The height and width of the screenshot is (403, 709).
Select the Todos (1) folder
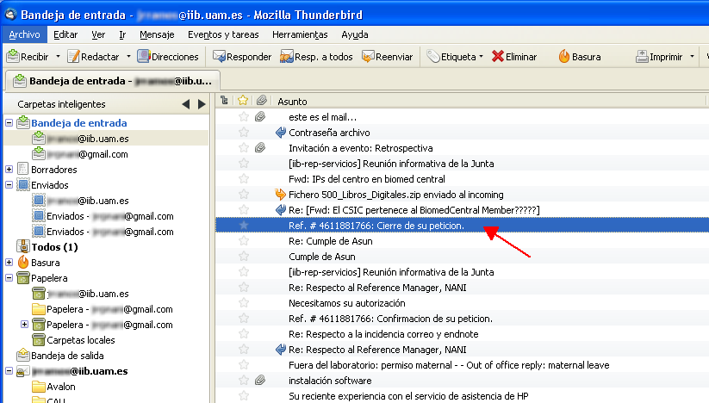pyautogui.click(x=54, y=247)
